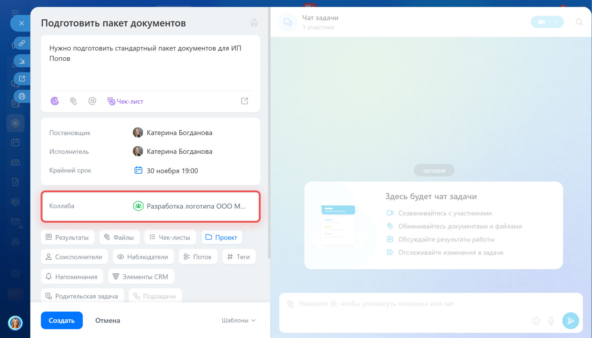The width and height of the screenshot is (592, 338).
Task: Select the Проект chip
Action: [221, 237]
